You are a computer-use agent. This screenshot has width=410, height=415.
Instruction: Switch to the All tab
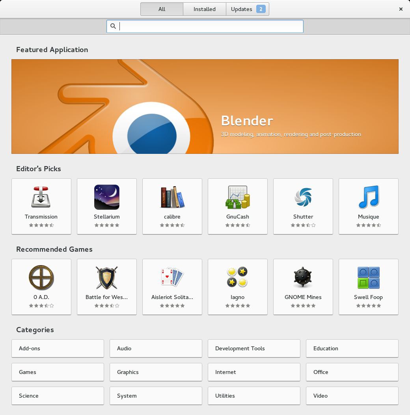[x=162, y=9]
